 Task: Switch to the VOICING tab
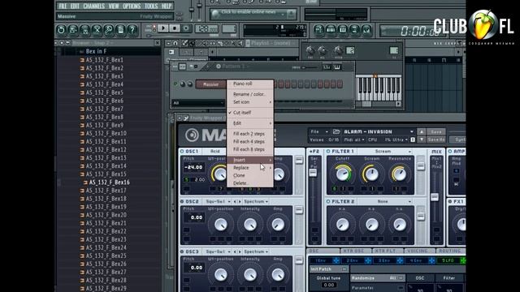point(419,251)
